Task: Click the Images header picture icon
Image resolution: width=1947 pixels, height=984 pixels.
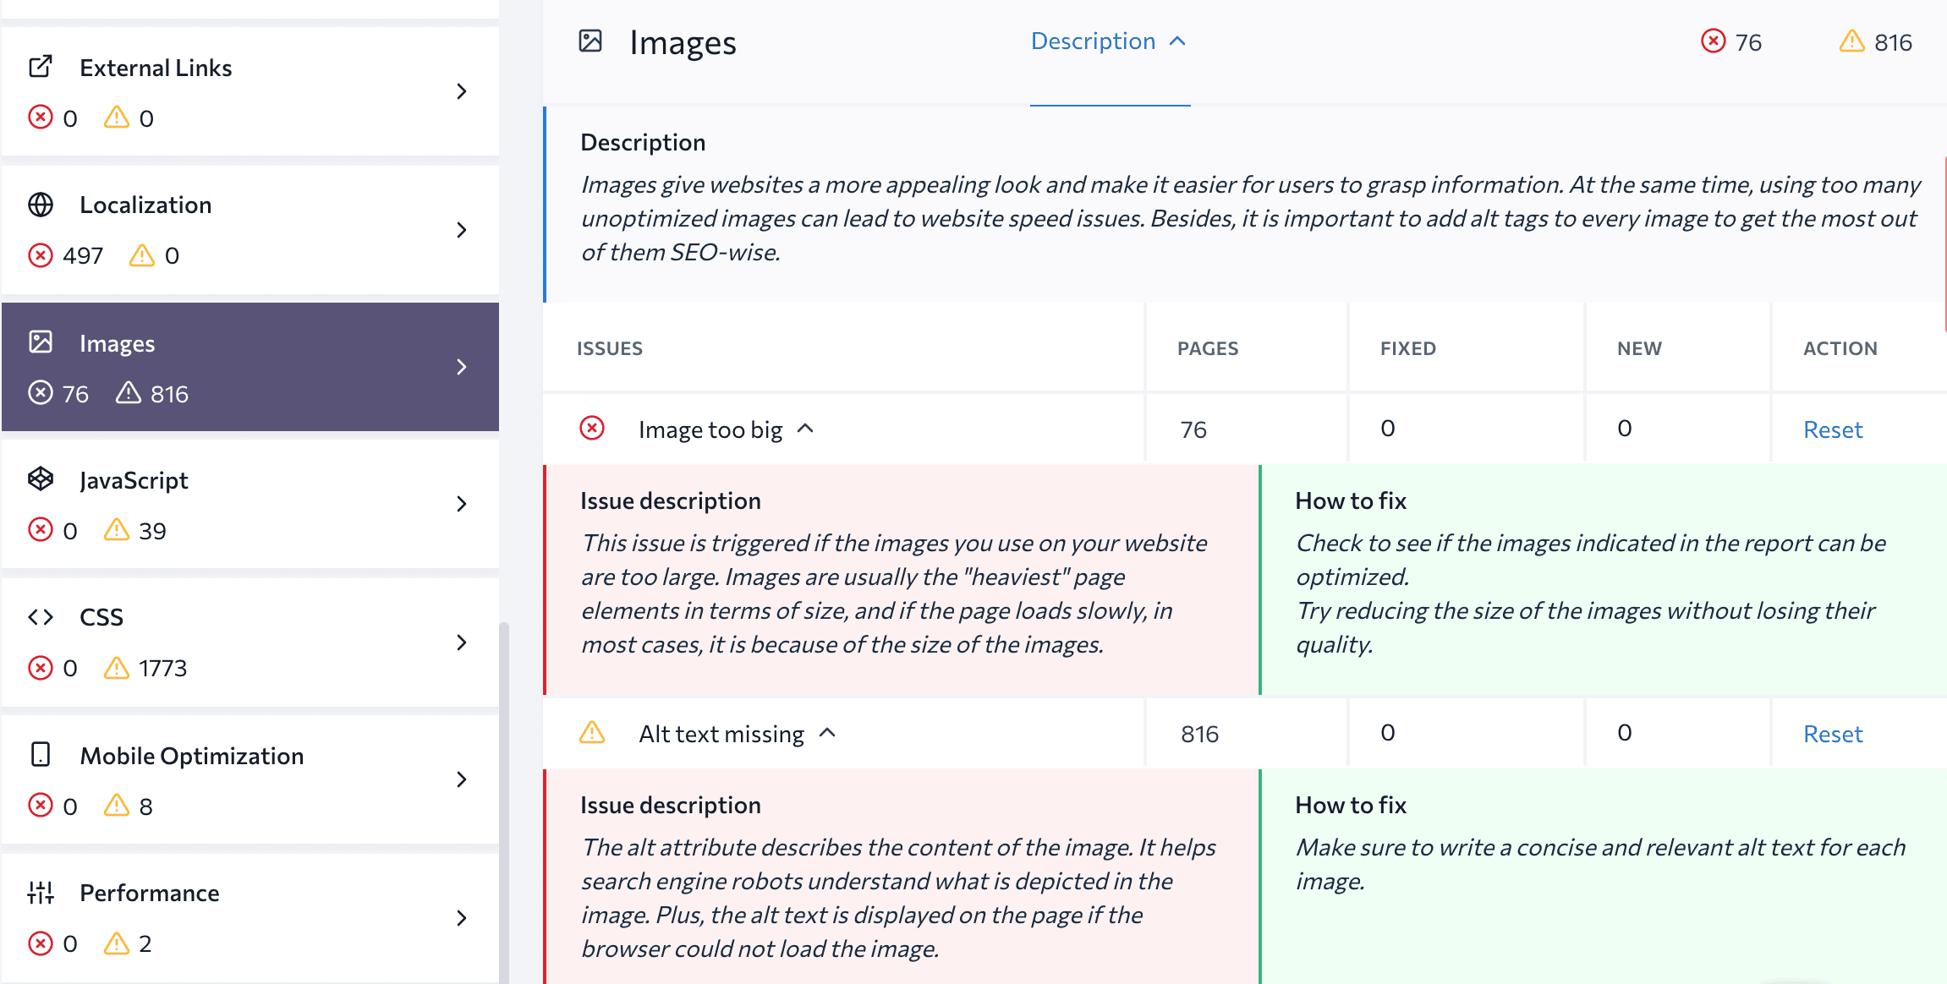Action: pyautogui.click(x=590, y=41)
